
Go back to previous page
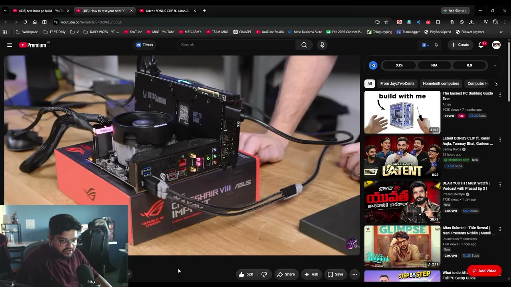[x=6, y=22]
